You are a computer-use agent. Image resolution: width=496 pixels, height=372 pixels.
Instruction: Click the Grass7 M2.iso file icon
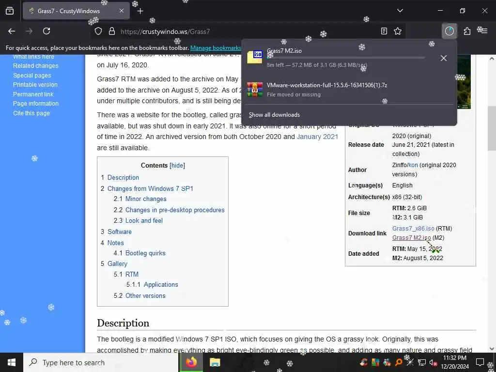pos(255,58)
